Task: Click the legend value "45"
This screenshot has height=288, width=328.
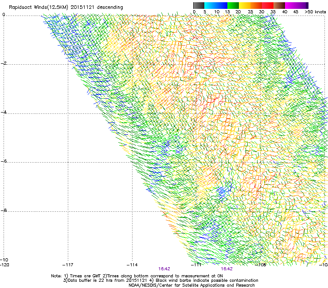Action: click(x=296, y=12)
